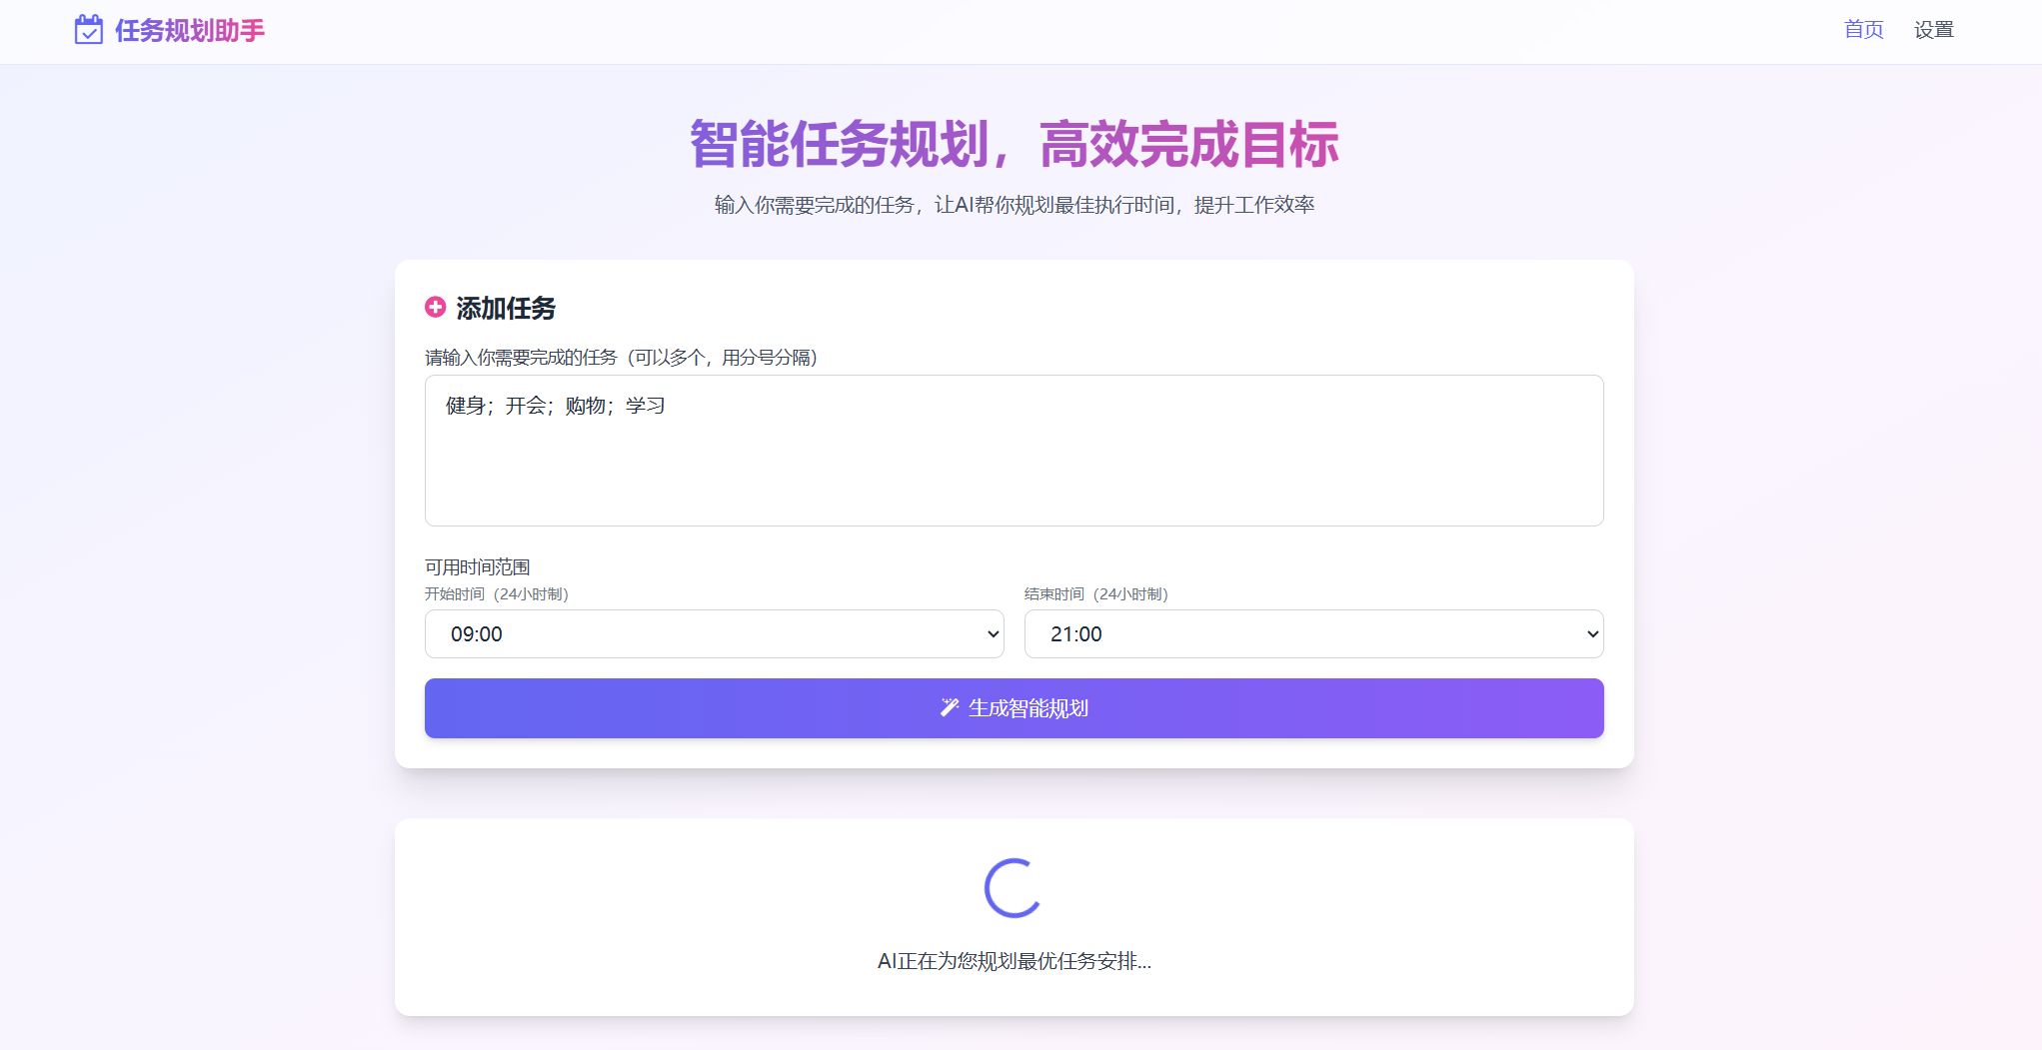Click the calendar check logo icon

[x=89, y=30]
